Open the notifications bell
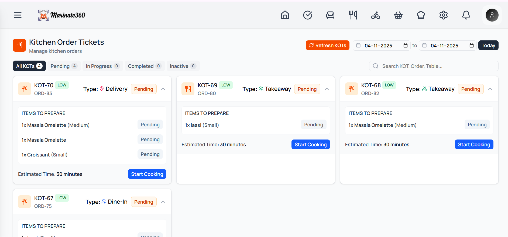 click(x=466, y=15)
